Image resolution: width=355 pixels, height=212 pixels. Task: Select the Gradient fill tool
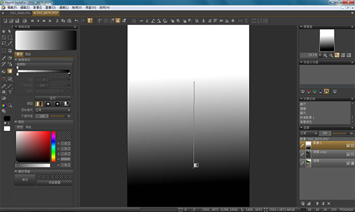[x=10, y=72]
